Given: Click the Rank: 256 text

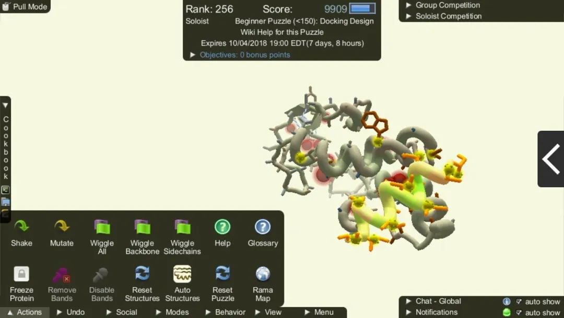Looking at the screenshot, I should 209,9.
